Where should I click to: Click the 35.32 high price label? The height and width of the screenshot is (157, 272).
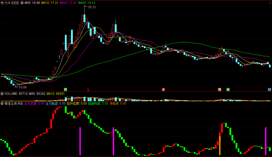click(x=92, y=7)
